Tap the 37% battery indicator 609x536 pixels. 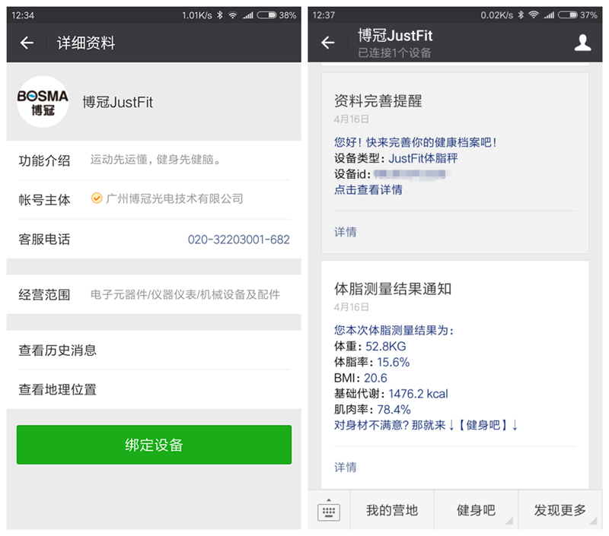[578, 15]
